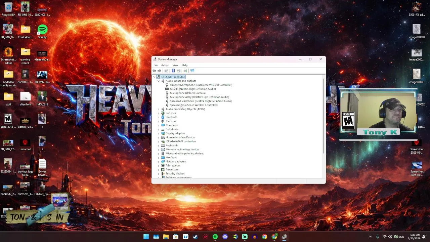Click the Driver Boost desktop file
Image resolution: width=430 pixels, height=242 pixels.
(x=42, y=168)
